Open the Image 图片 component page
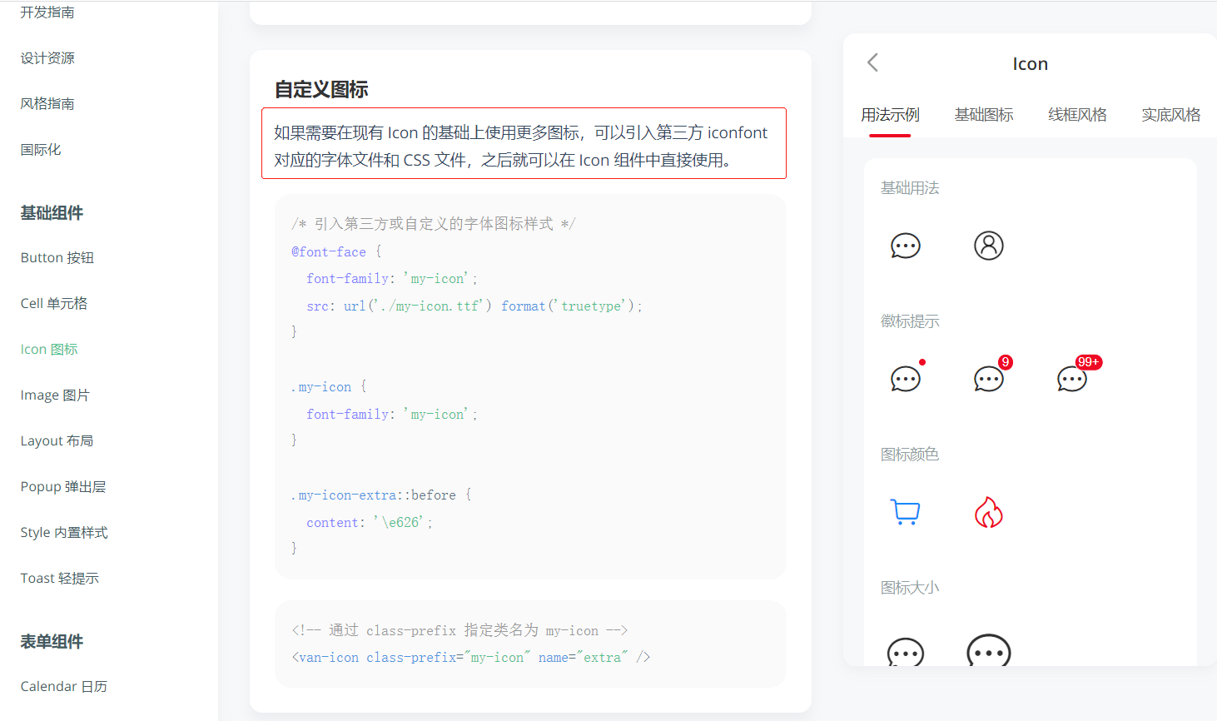 coord(55,395)
